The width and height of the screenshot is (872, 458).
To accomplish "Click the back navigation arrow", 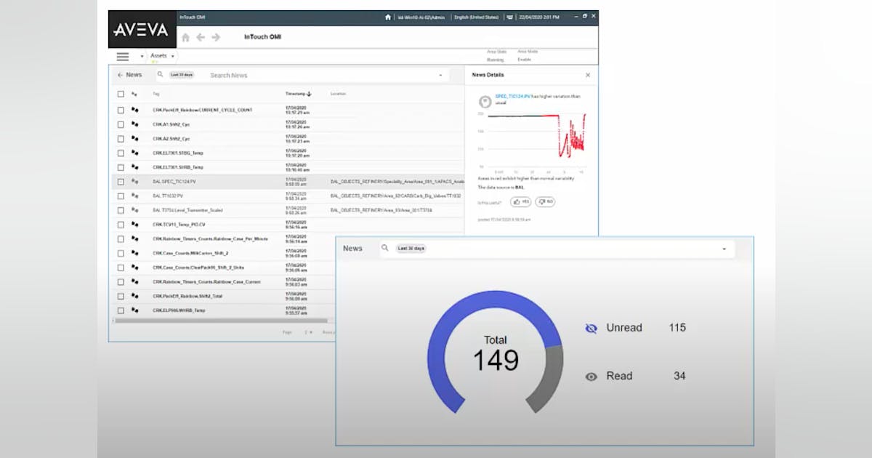I will (x=201, y=37).
